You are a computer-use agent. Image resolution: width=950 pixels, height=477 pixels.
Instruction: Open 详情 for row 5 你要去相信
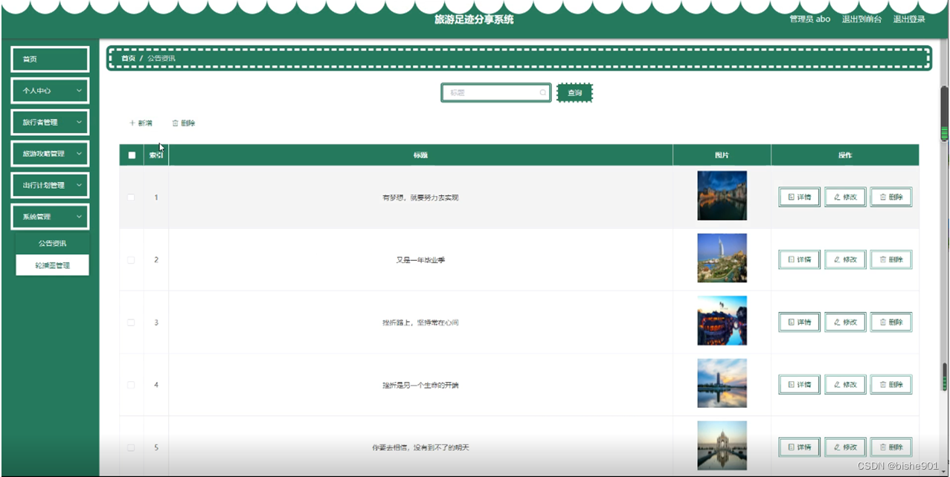point(800,447)
